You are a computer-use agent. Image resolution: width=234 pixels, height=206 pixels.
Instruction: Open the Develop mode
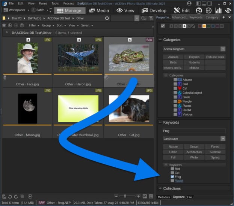point(153,10)
